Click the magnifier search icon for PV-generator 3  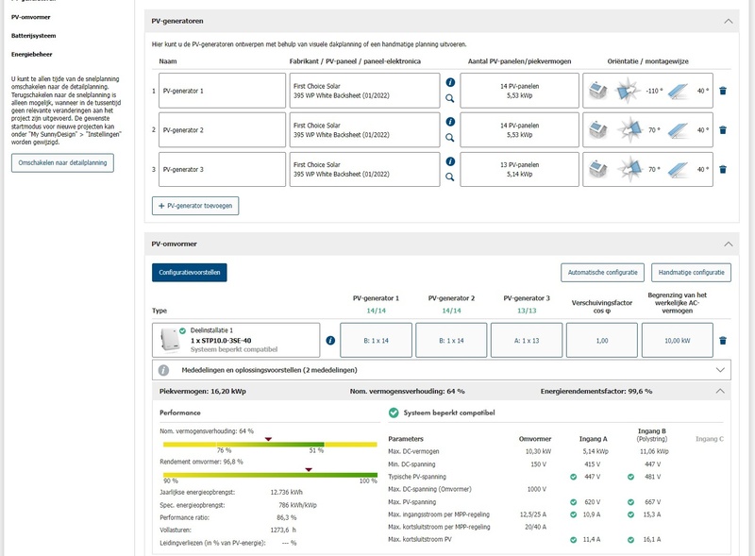coord(450,177)
